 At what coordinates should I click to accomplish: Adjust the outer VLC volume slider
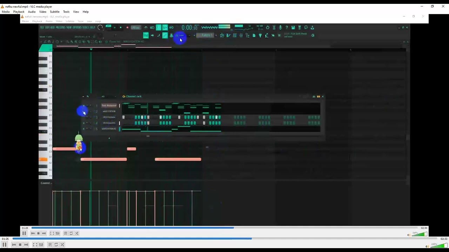tap(440, 245)
